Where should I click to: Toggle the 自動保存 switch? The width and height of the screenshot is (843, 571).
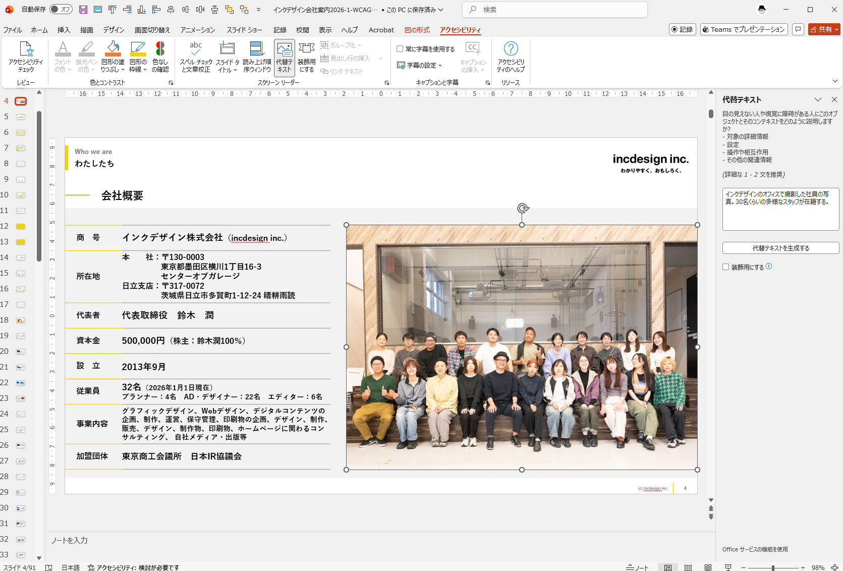[x=61, y=10]
